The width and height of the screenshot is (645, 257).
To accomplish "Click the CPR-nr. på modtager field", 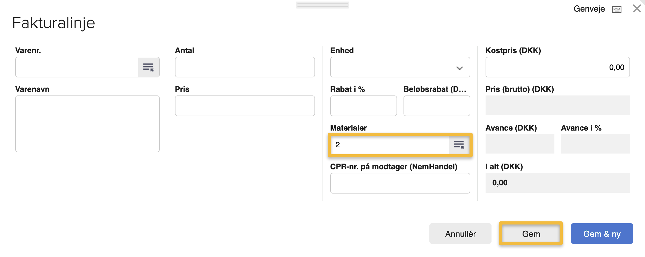I will [400, 183].
